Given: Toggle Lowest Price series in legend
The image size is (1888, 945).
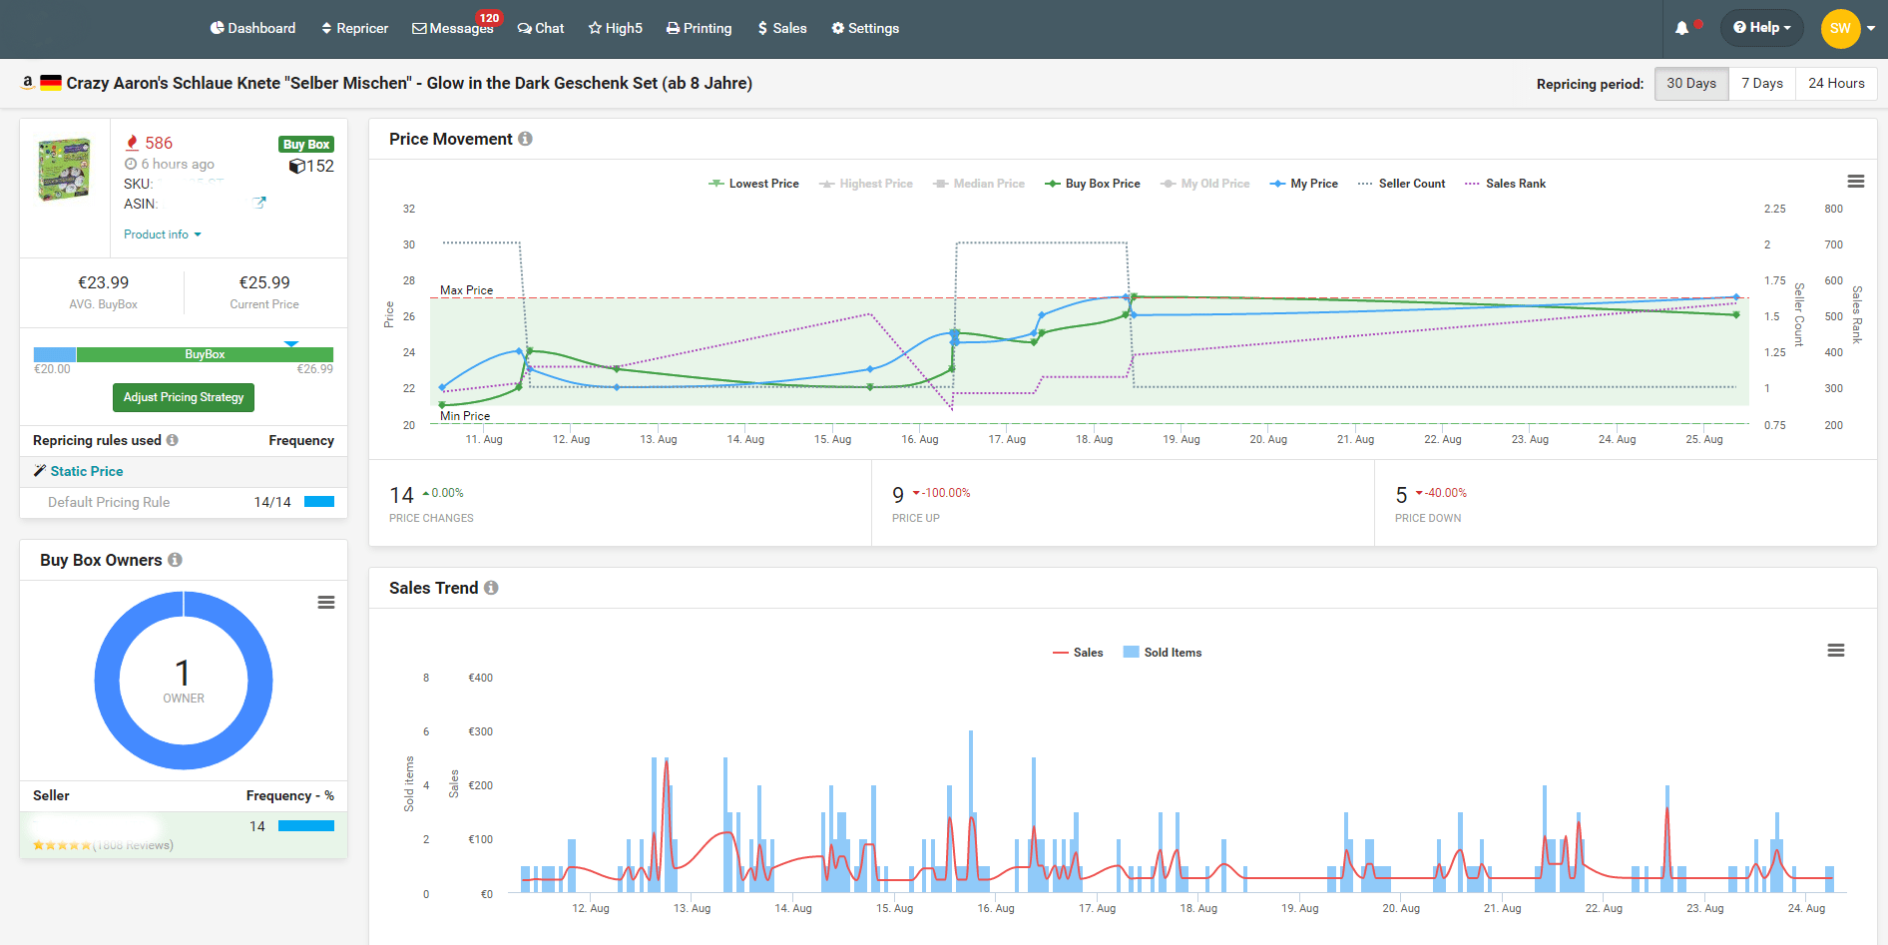Looking at the screenshot, I should (x=753, y=184).
